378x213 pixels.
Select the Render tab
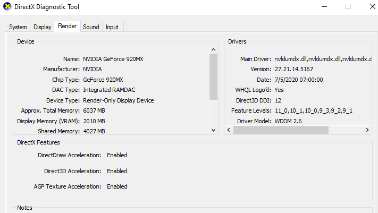click(68, 26)
